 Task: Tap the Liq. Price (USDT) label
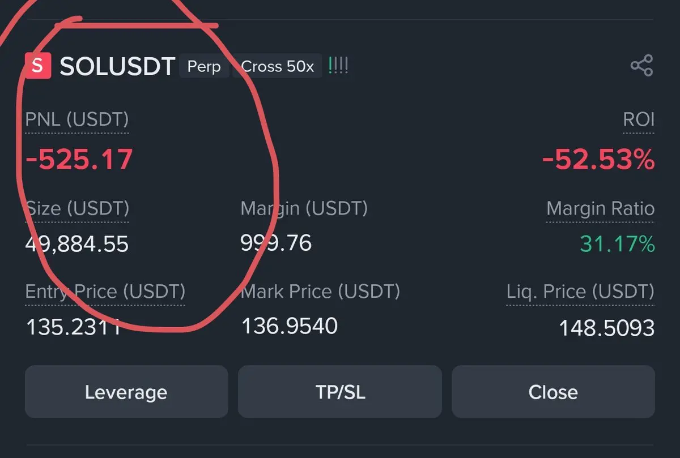pyautogui.click(x=580, y=292)
